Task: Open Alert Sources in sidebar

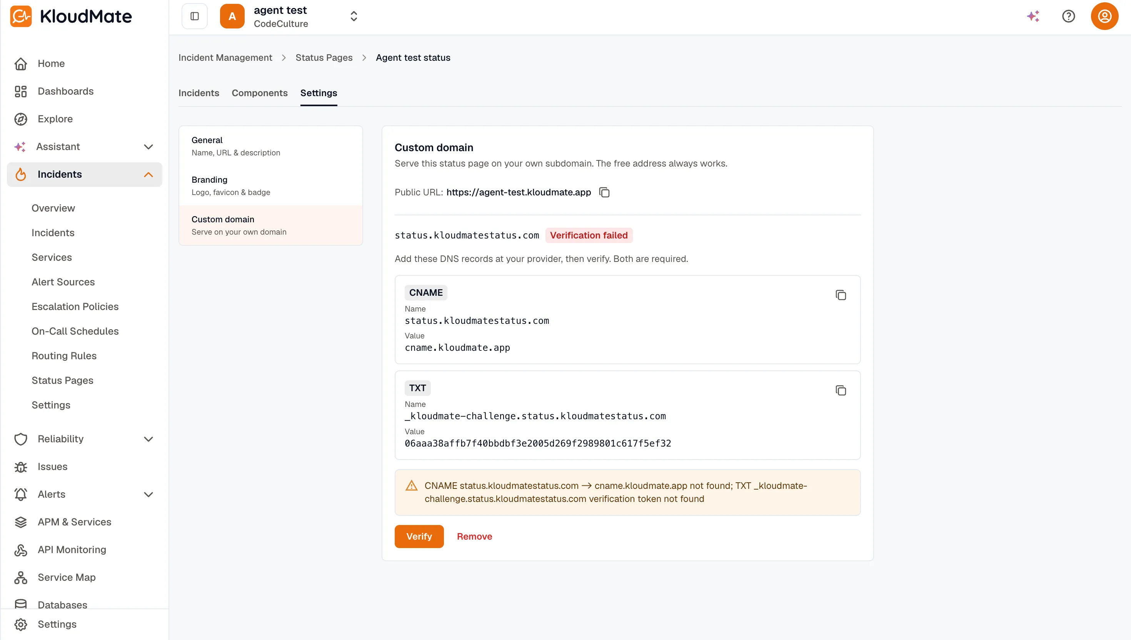Action: click(x=63, y=282)
